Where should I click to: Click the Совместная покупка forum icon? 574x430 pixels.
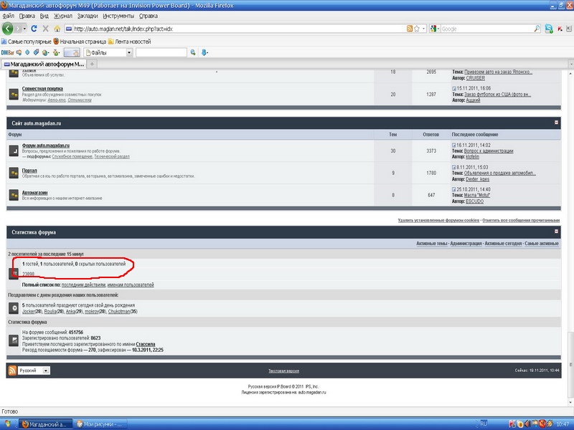click(x=14, y=94)
